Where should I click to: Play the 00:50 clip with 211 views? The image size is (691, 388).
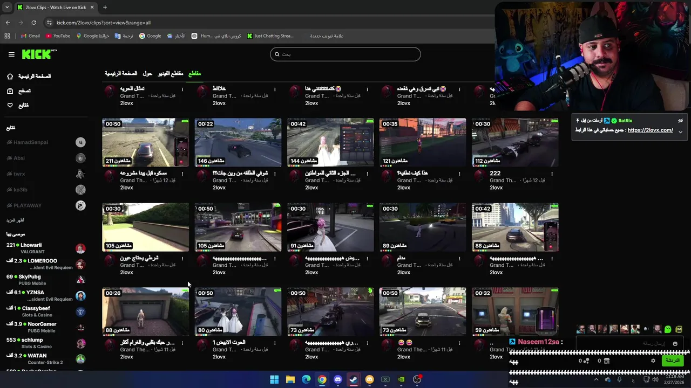(x=146, y=142)
